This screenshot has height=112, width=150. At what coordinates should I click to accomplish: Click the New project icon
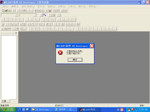pos(3,11)
